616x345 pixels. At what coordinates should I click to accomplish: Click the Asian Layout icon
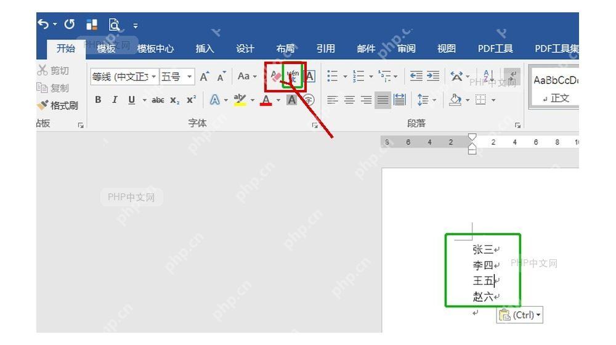click(456, 76)
